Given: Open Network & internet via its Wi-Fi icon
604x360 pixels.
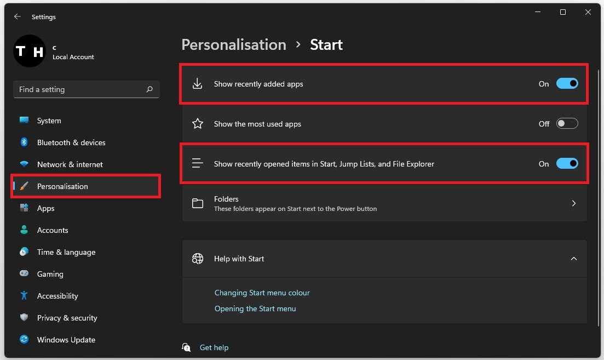Looking at the screenshot, I should coord(24,164).
